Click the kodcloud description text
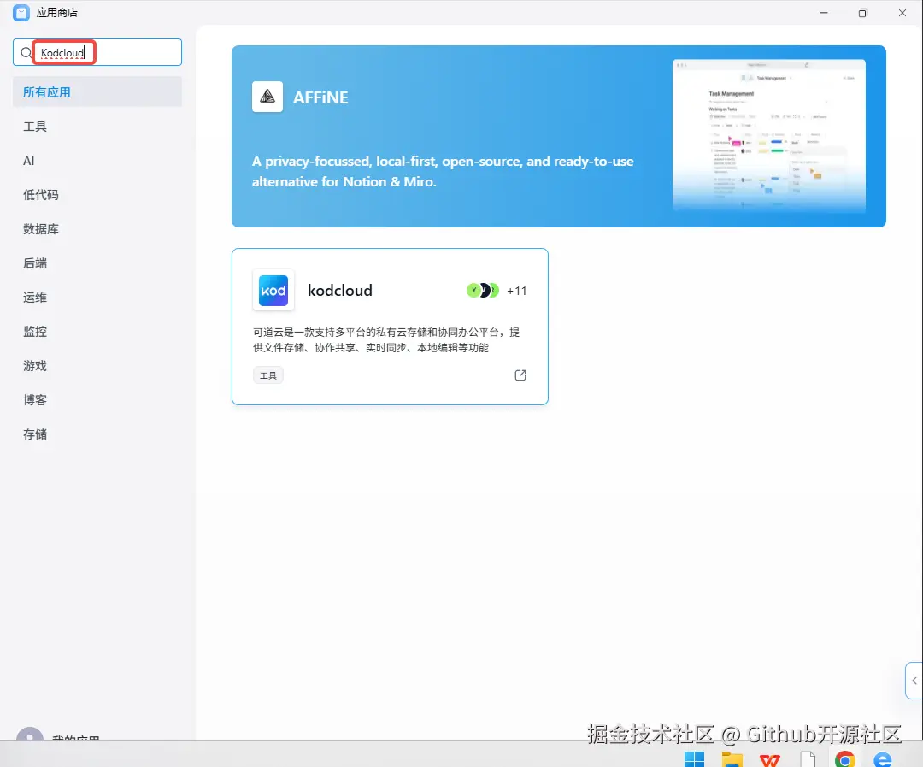 [386, 340]
